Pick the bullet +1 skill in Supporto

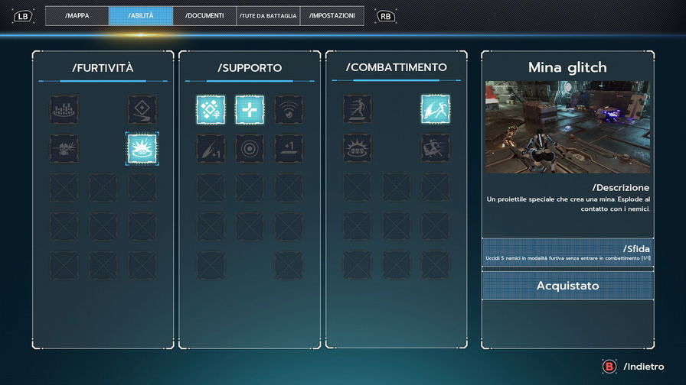point(211,148)
